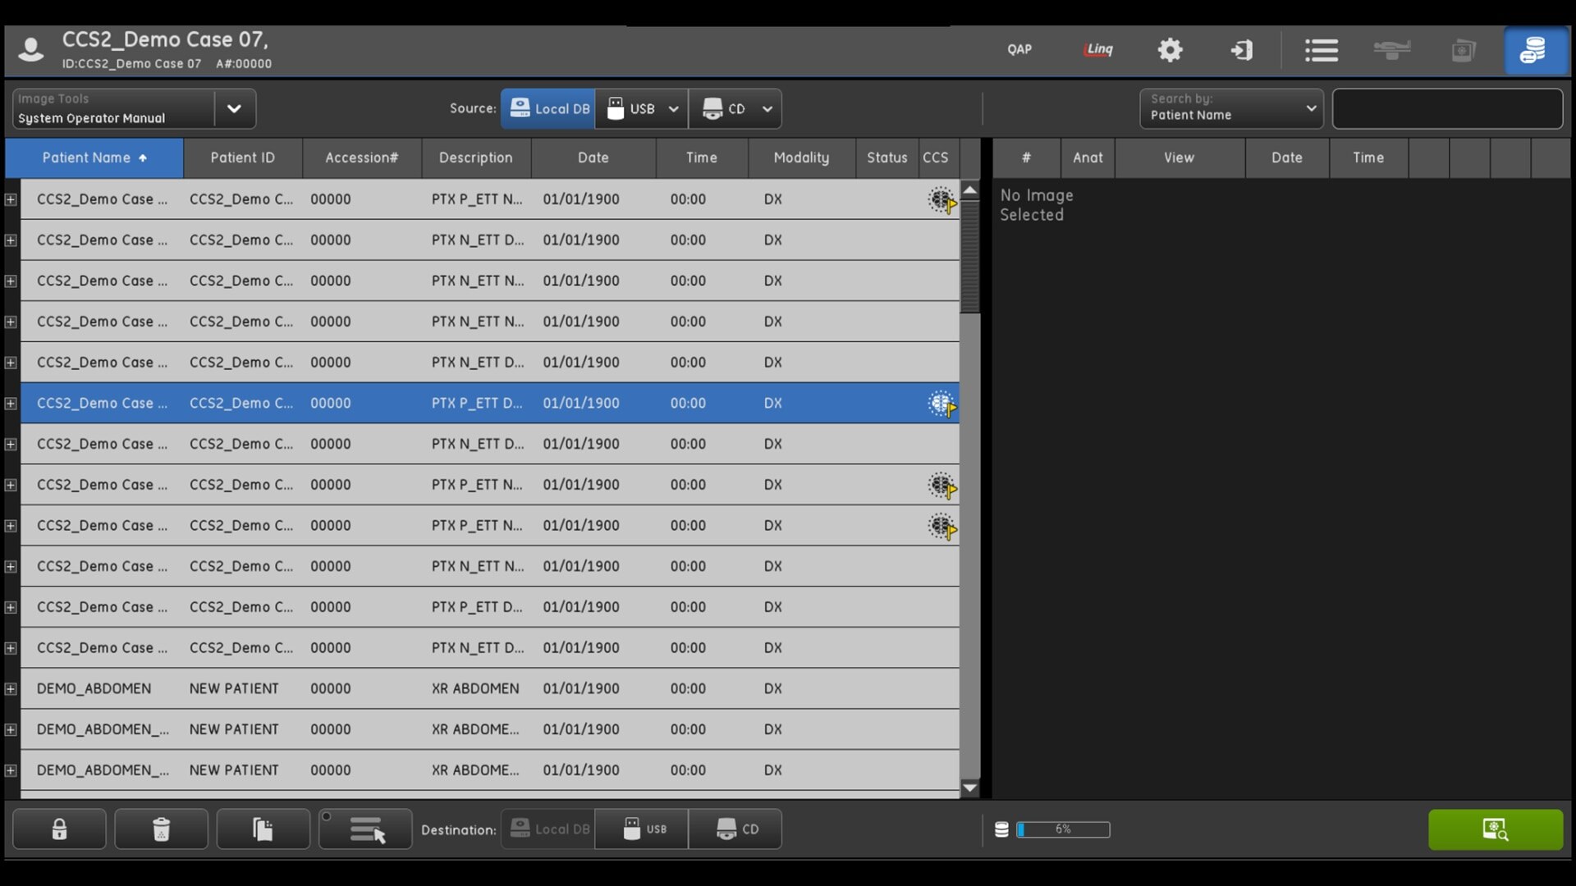Sort by the Modality column header
1576x886 pixels.
(800, 158)
